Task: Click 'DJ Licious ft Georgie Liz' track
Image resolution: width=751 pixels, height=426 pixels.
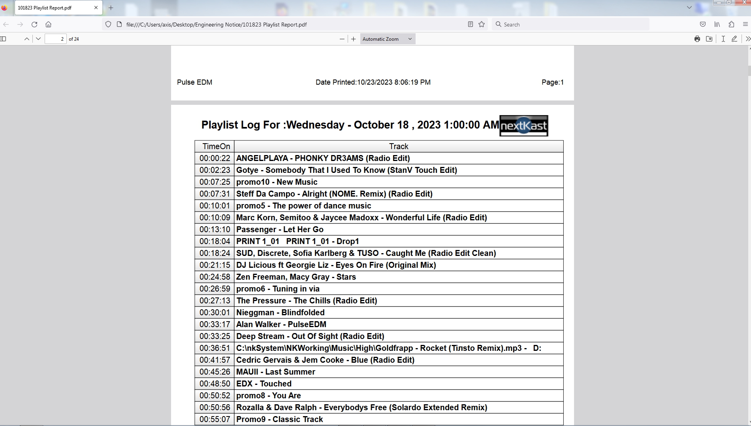Action: pyautogui.click(x=379, y=265)
